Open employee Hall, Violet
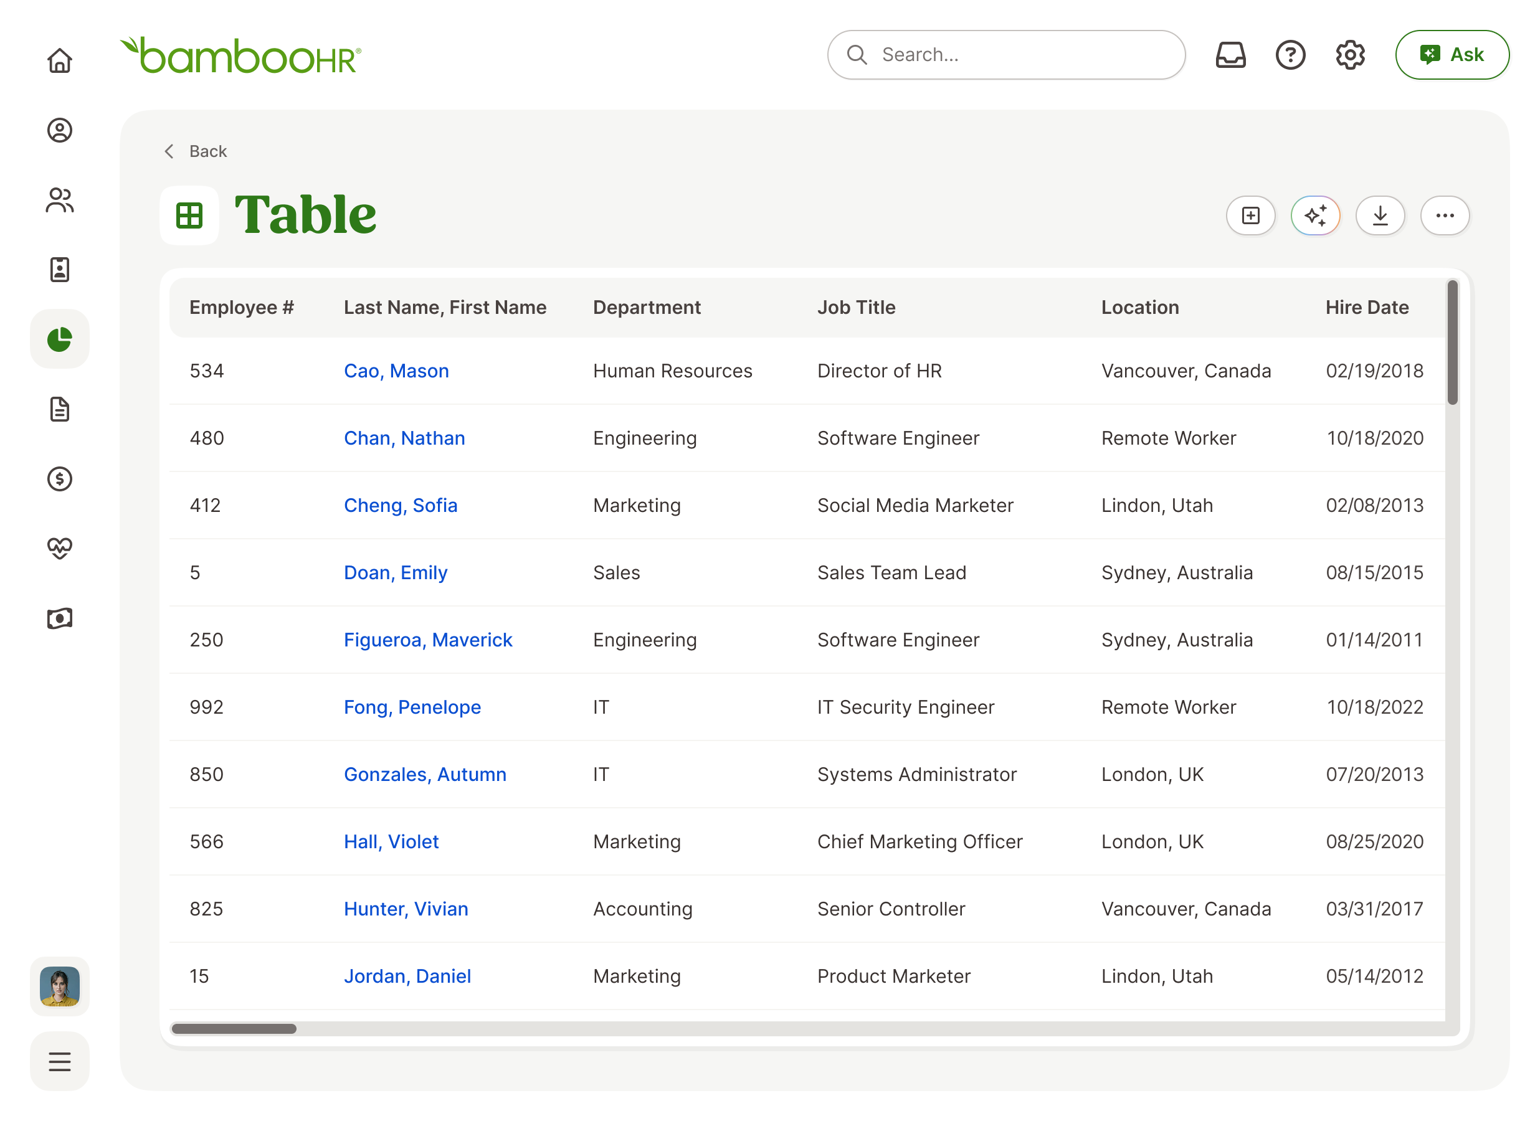Viewport: 1530px width, 1121px height. 391,841
